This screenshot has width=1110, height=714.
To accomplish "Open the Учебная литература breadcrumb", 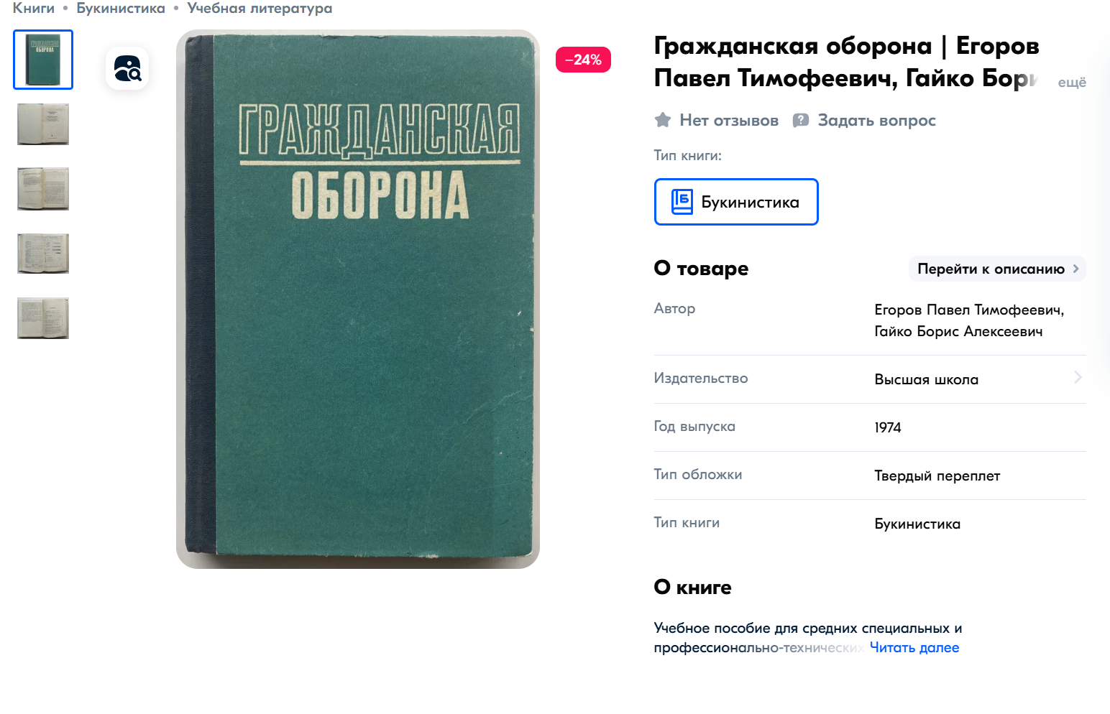I will click(x=260, y=8).
